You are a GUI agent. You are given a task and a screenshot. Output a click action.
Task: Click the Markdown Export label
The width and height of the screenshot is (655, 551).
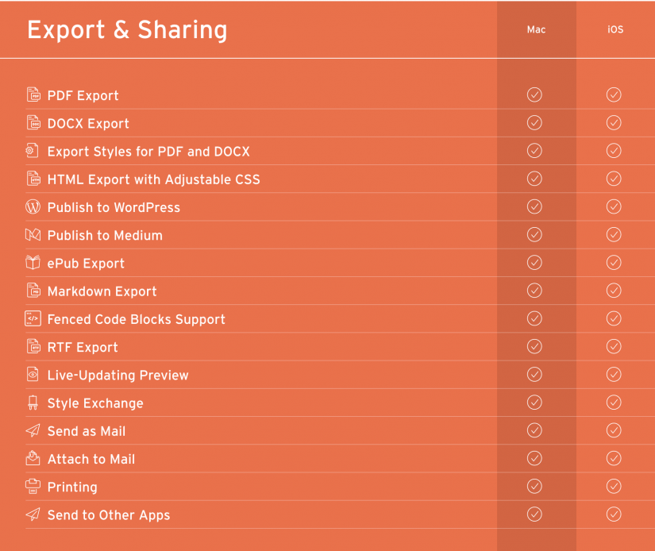(x=102, y=291)
